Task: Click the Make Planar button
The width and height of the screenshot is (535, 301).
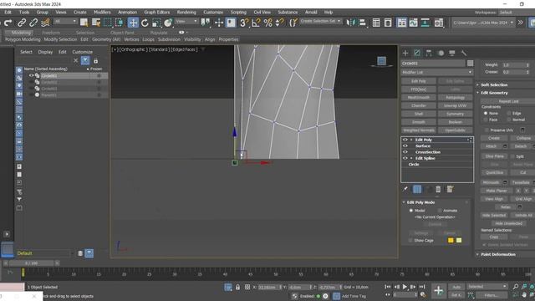Action: pos(496,191)
